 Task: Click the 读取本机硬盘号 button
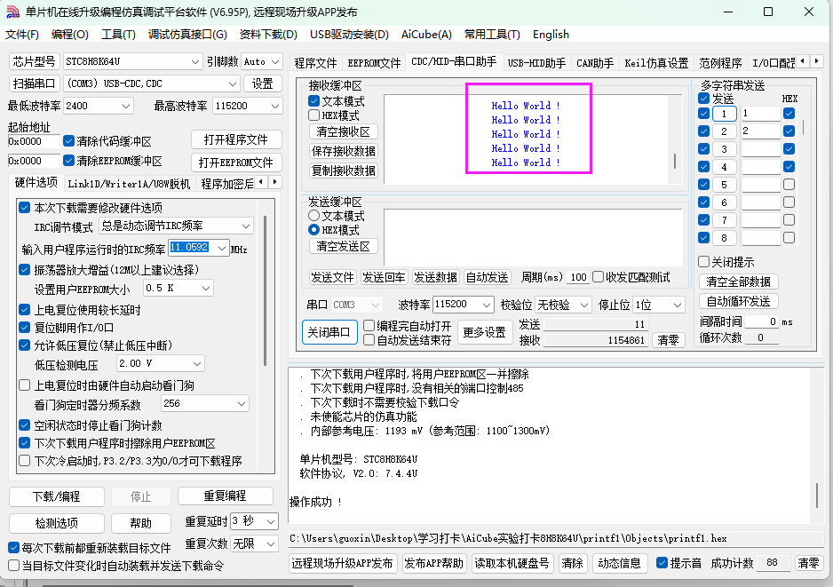[x=512, y=563]
